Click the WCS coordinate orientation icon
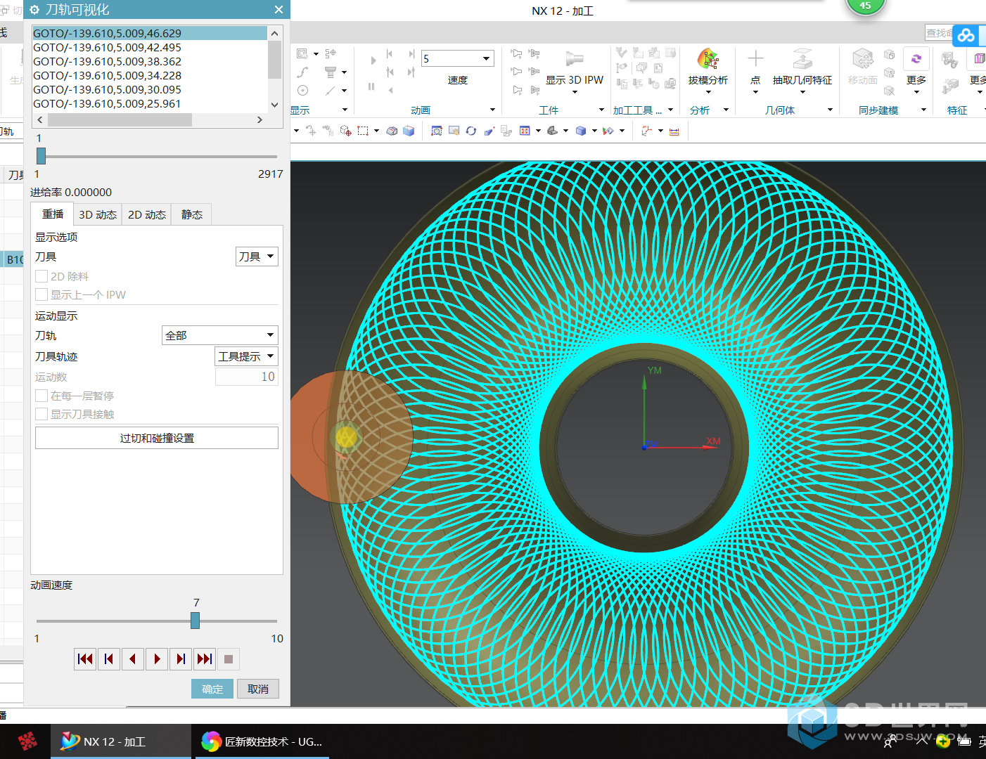Viewport: 986px width, 759px height. click(646, 131)
